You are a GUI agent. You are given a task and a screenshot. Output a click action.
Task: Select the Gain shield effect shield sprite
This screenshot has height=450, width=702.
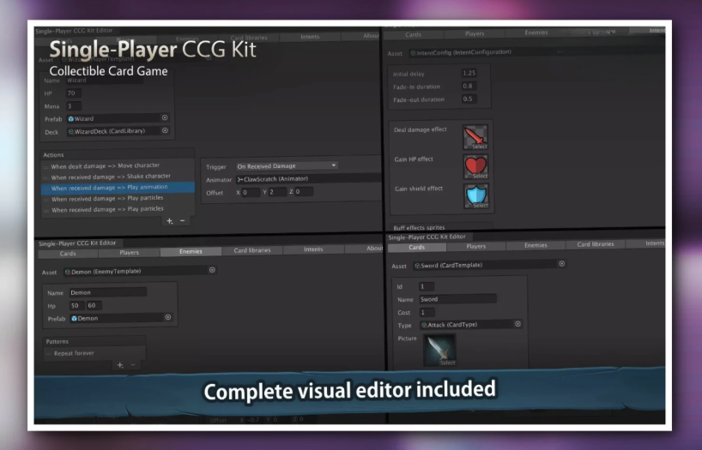[x=476, y=196]
